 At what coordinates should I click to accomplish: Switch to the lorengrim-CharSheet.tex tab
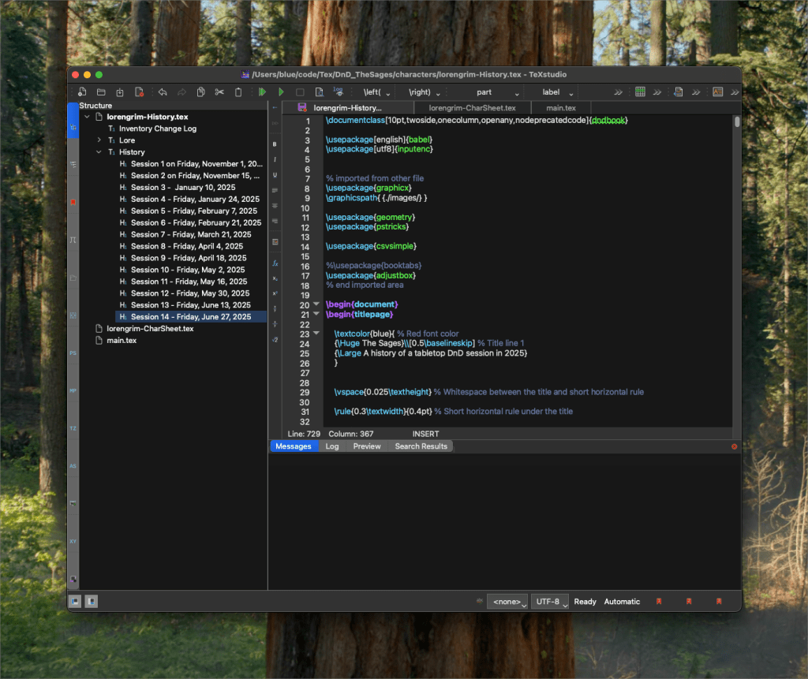coord(472,108)
